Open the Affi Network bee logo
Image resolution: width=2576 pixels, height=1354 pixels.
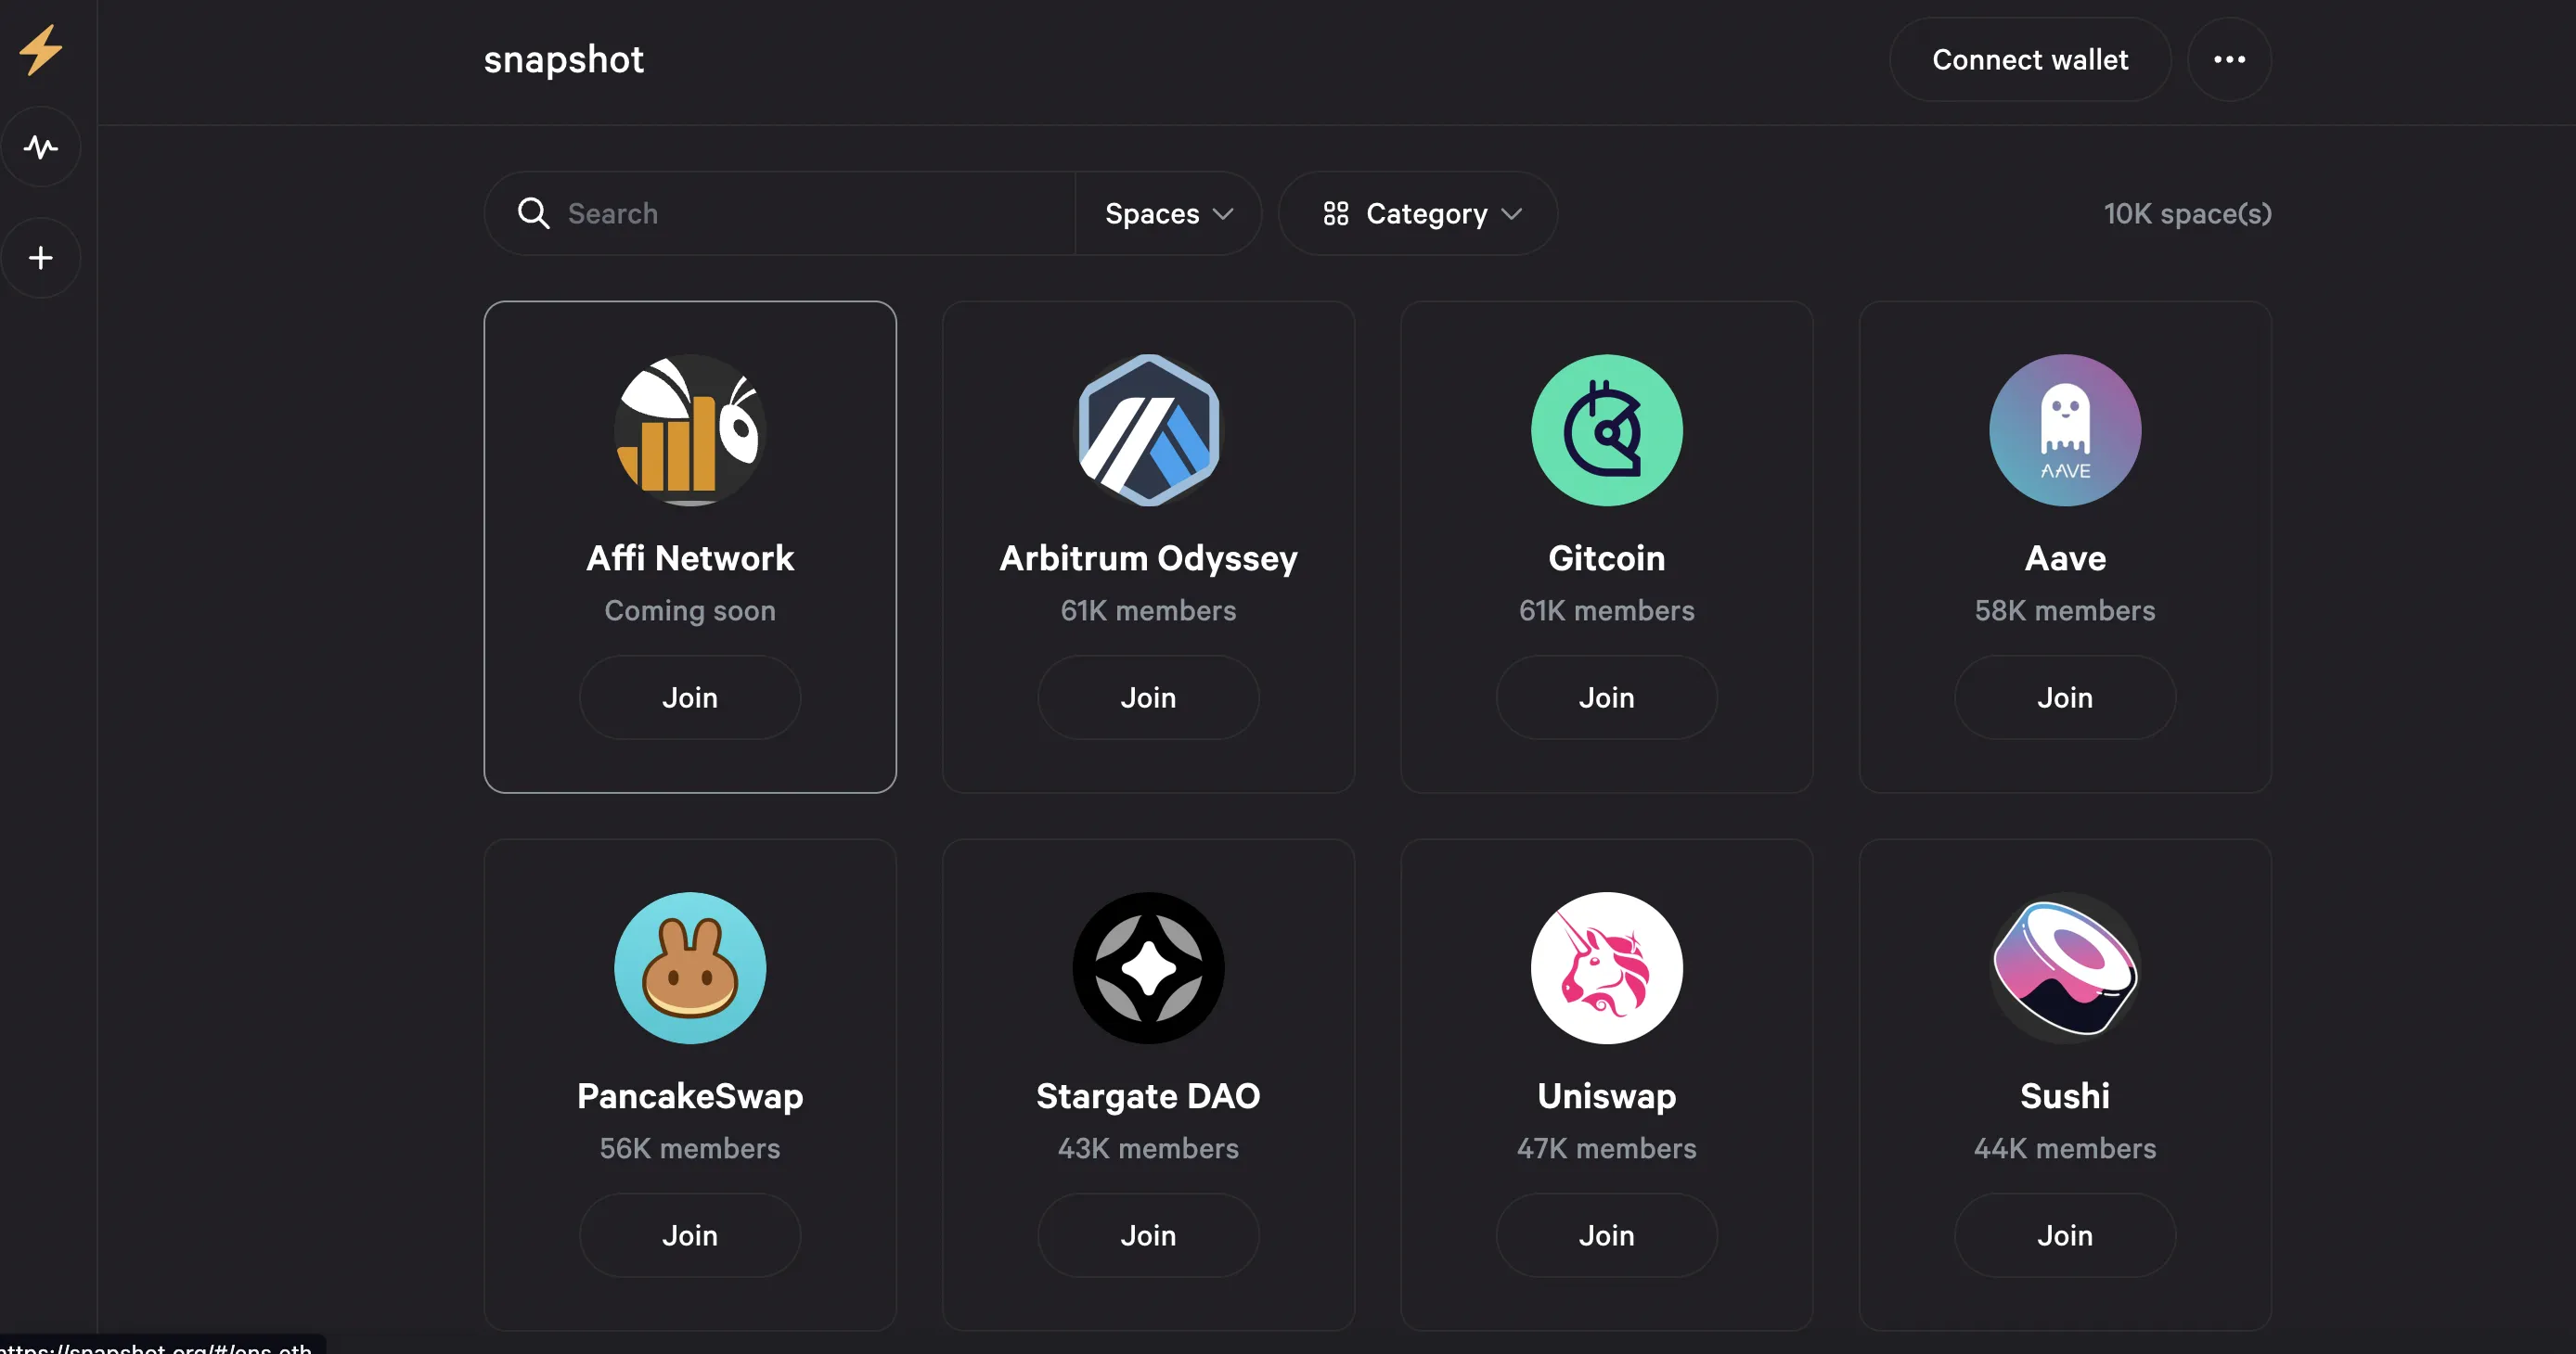point(690,429)
